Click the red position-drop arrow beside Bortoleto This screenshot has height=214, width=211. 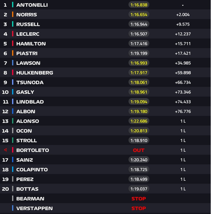(5, 150)
